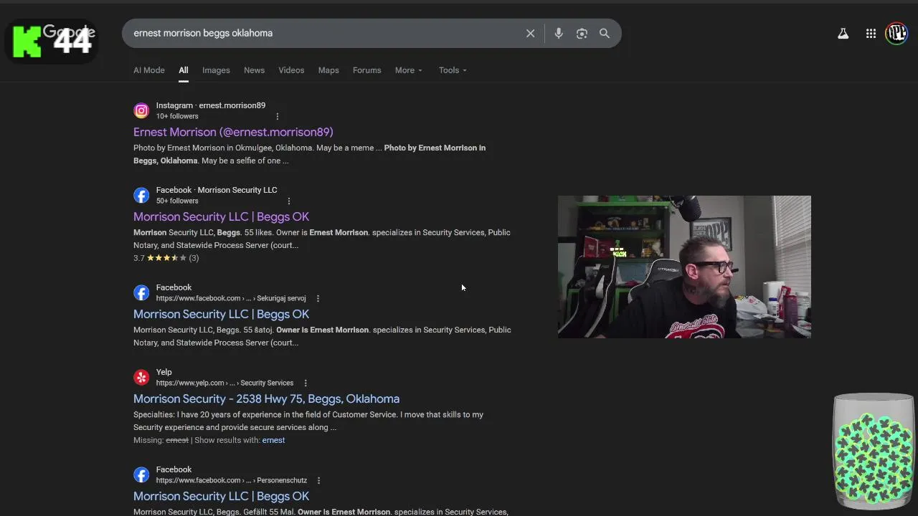Click the webcam video overlay
Viewport: 918px width, 516px height.
(x=684, y=267)
